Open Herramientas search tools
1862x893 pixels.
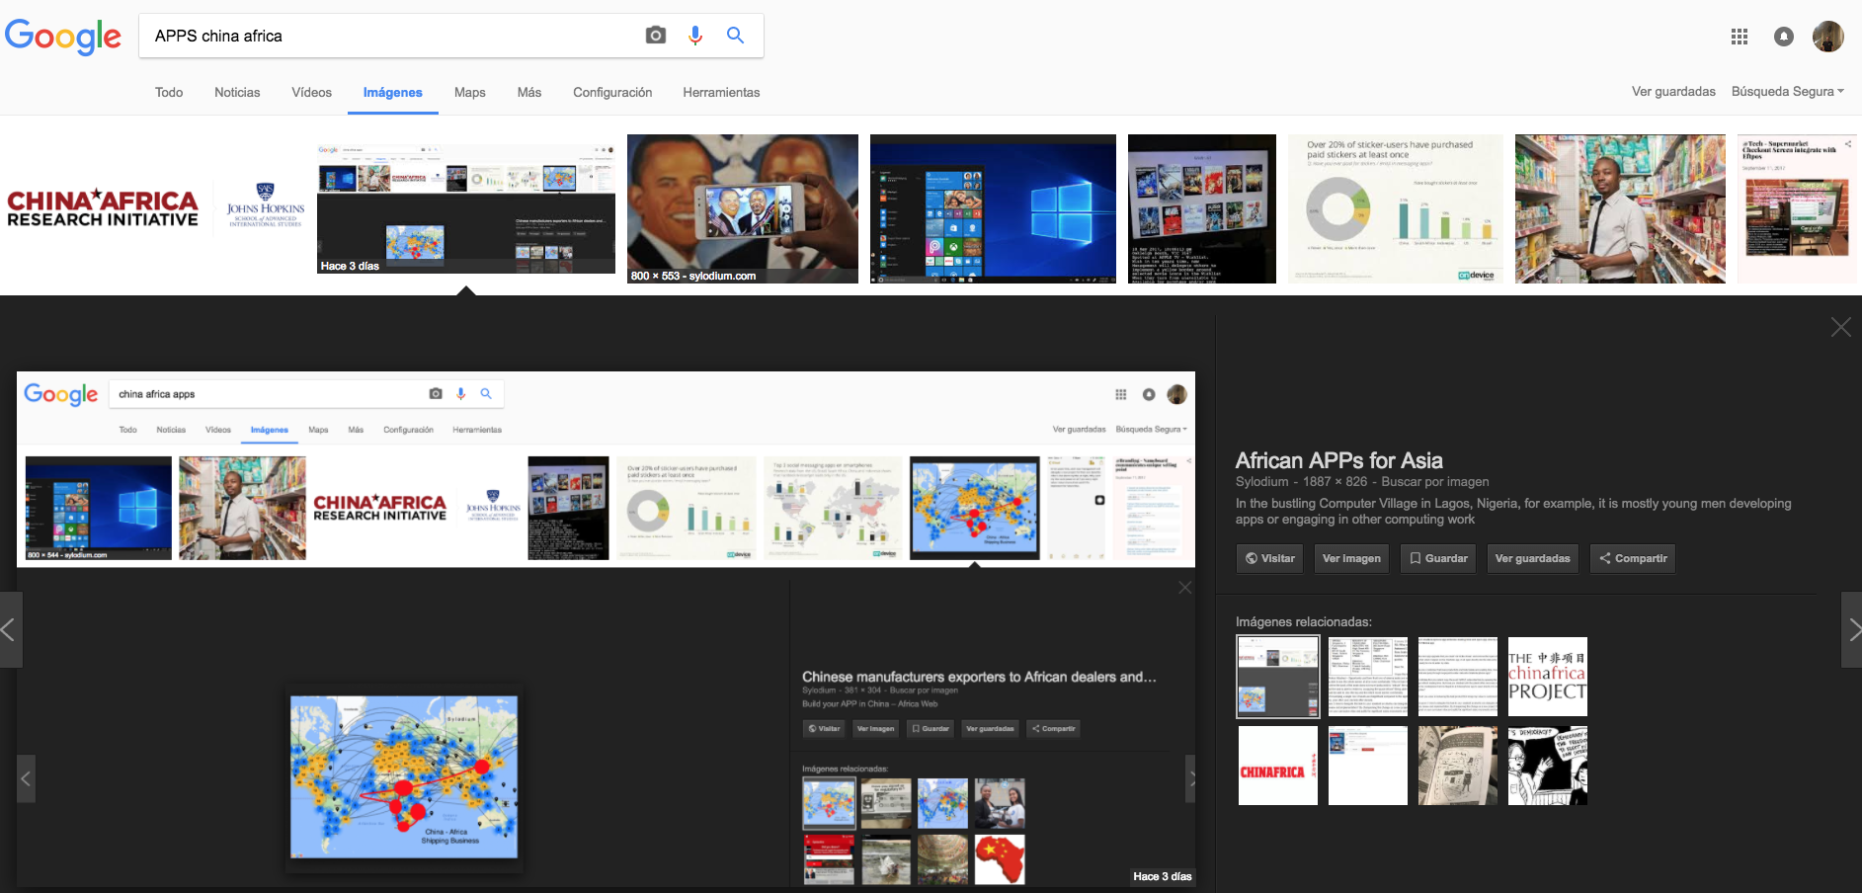pos(721,92)
